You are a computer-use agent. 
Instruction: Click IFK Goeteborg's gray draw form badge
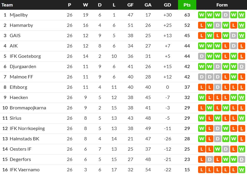(x=202, y=56)
